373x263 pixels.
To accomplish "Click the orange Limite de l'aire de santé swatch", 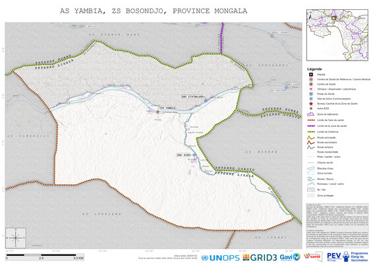I will click(x=310, y=120).
